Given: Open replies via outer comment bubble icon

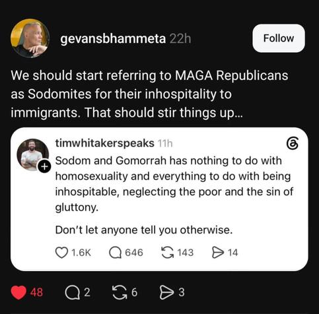Looking at the screenshot, I should [x=73, y=293].
